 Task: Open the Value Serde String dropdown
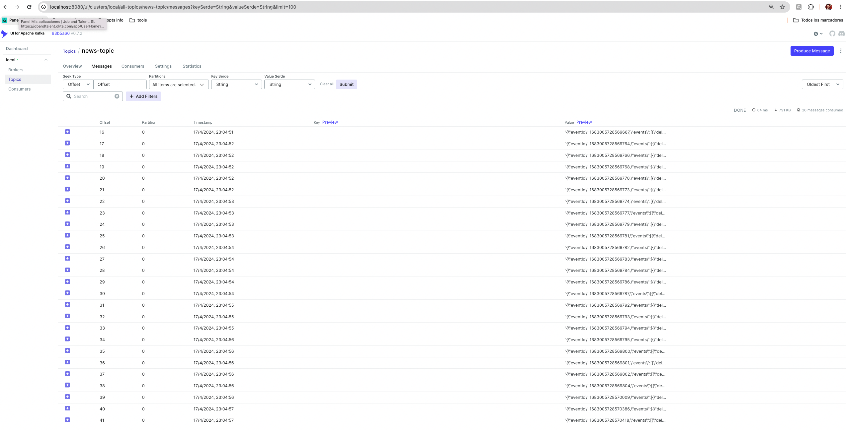click(x=290, y=85)
